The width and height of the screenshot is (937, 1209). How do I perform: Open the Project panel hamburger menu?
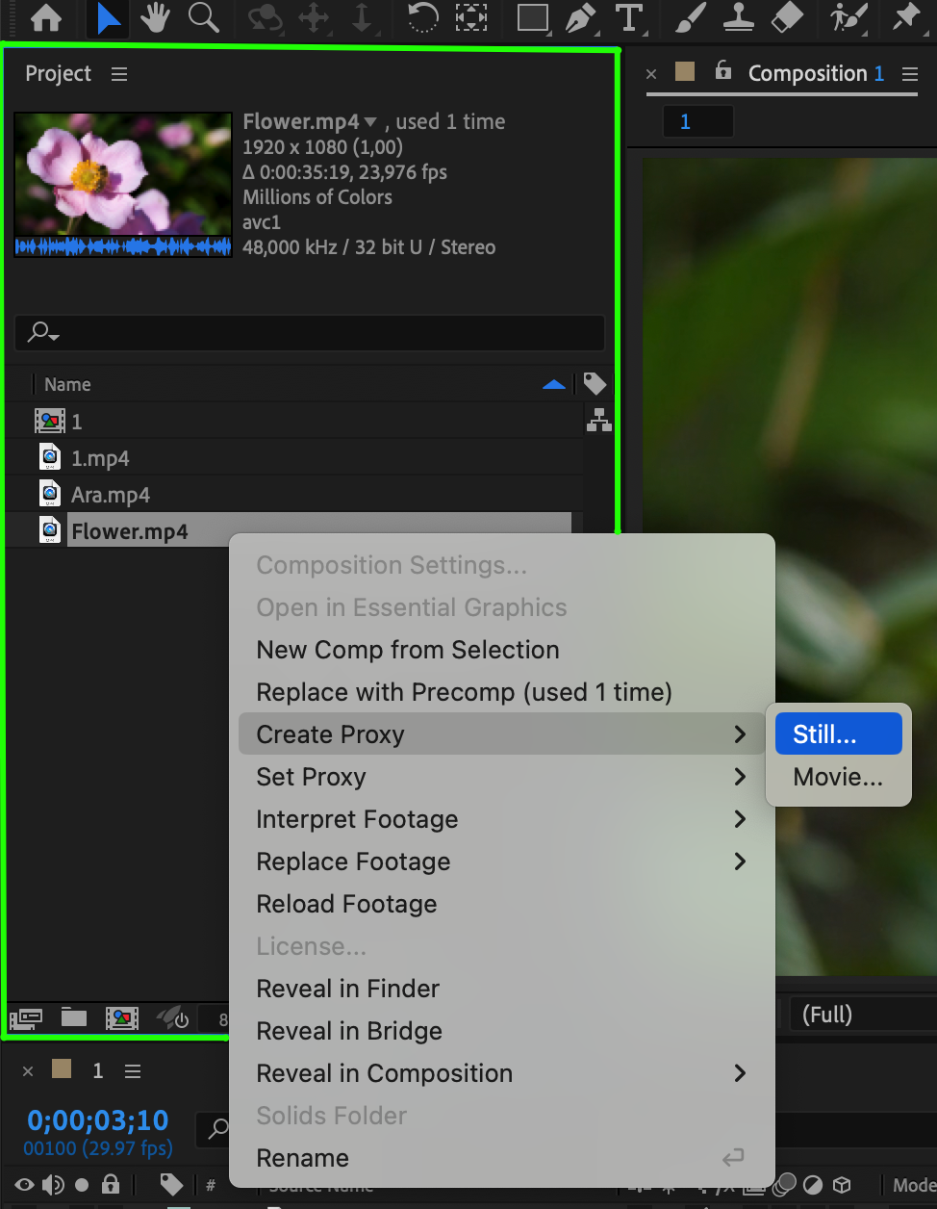coord(119,74)
